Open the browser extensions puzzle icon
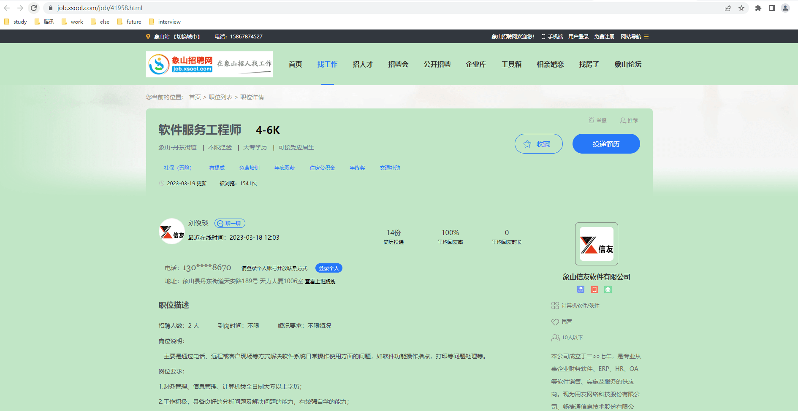Screen dimensions: 798x411 pyautogui.click(x=758, y=8)
